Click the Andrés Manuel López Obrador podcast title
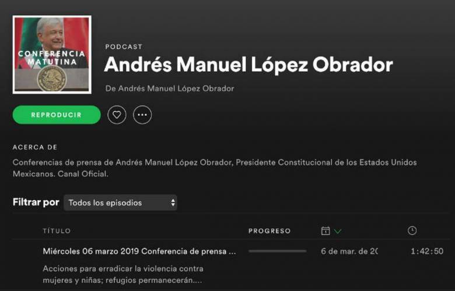Image resolution: width=455 pixels, height=291 pixels. (x=249, y=65)
